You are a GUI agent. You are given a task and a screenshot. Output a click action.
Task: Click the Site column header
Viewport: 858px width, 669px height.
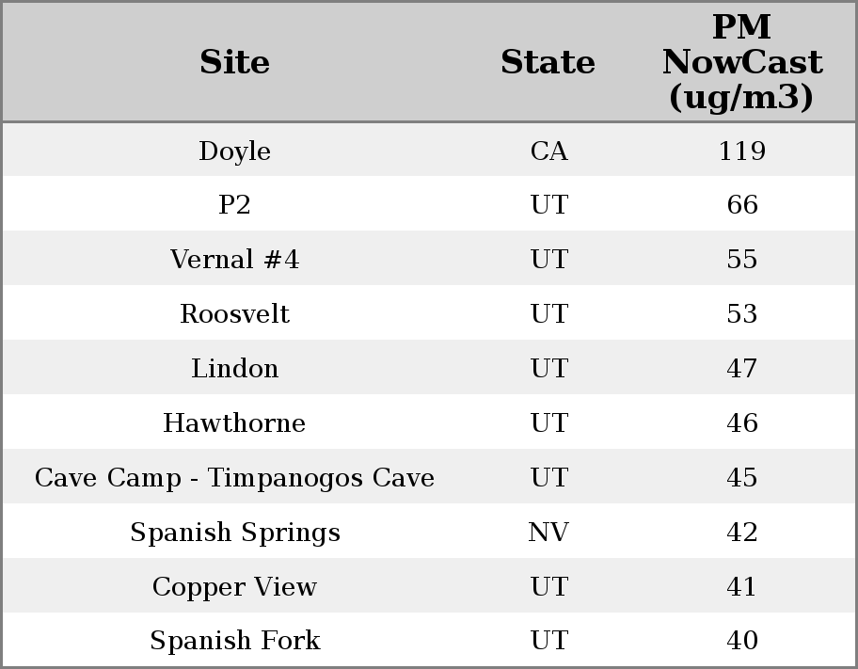(234, 63)
